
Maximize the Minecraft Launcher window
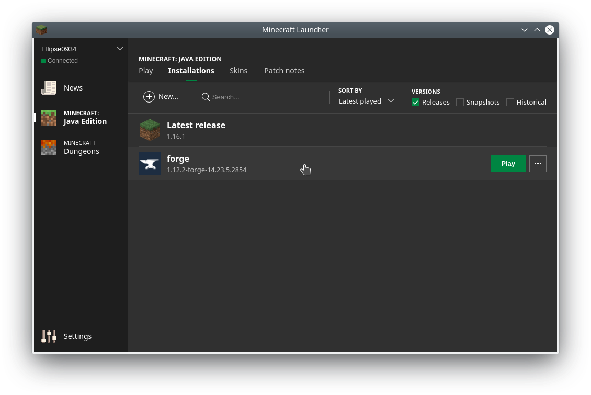pos(537,30)
